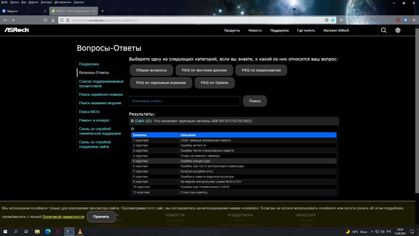Viewport: 419px width, 236px height.
Task: Open Поиск BIOS sidebar link
Action: [89, 112]
